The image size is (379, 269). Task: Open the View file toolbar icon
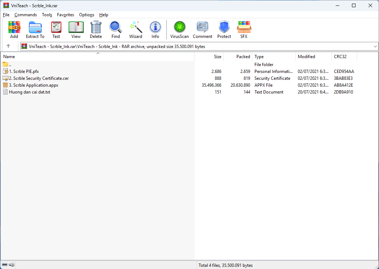(x=76, y=30)
